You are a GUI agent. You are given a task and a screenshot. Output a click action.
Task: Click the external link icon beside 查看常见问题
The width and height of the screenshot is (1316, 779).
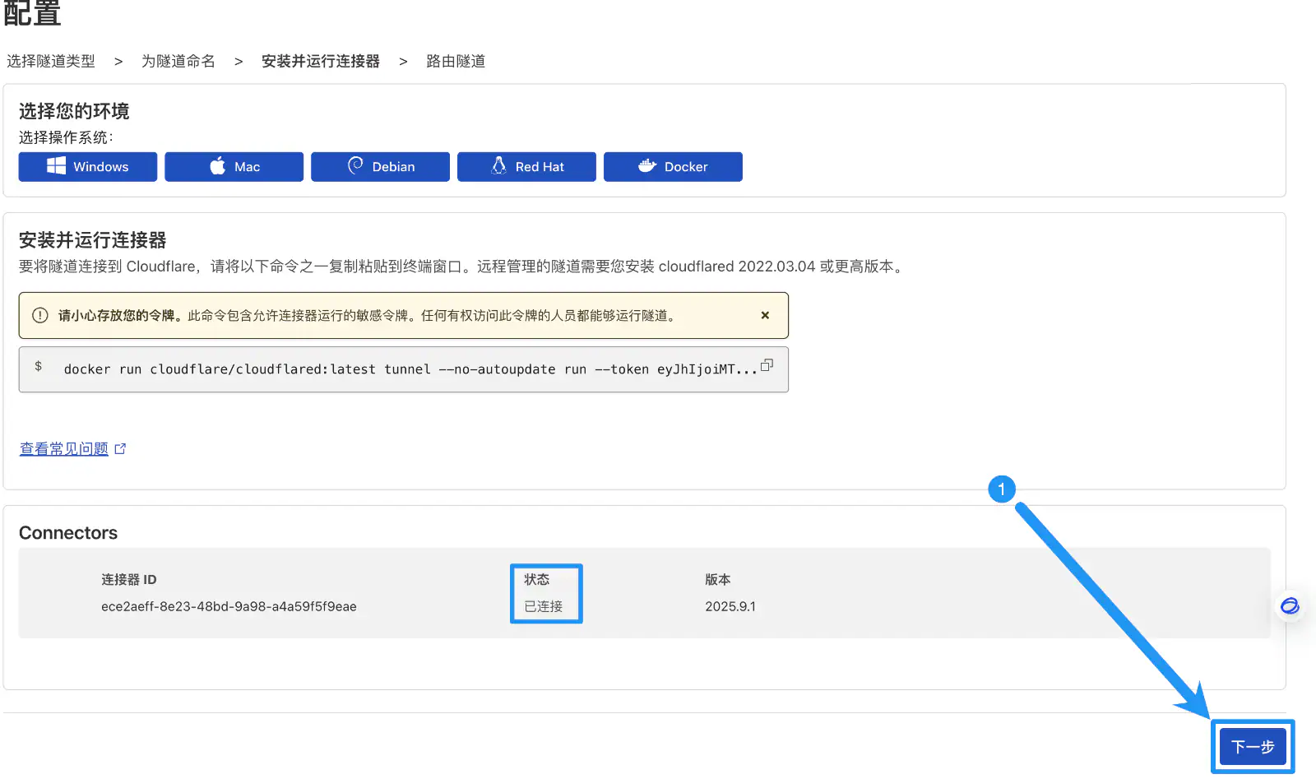tap(120, 448)
